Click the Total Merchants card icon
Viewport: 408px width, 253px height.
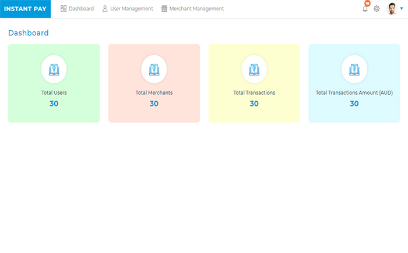tap(154, 69)
